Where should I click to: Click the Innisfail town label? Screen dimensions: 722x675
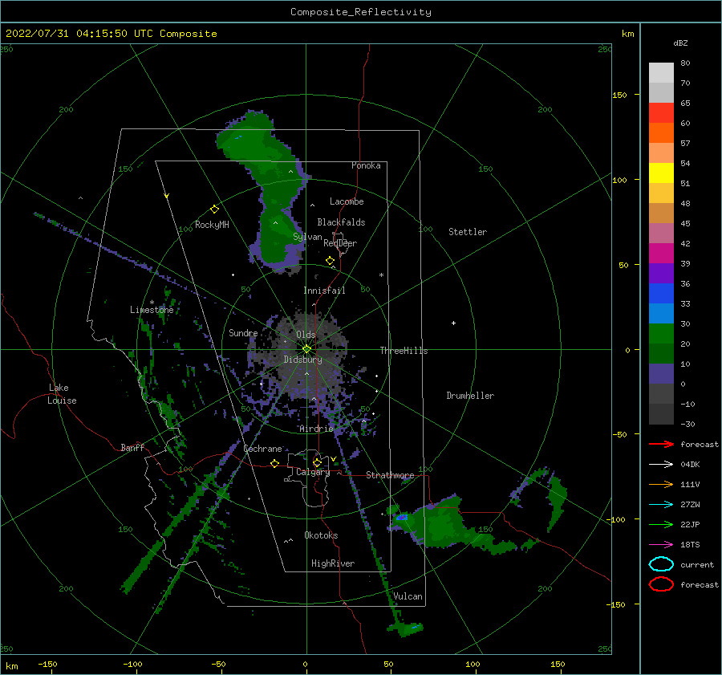pos(324,291)
